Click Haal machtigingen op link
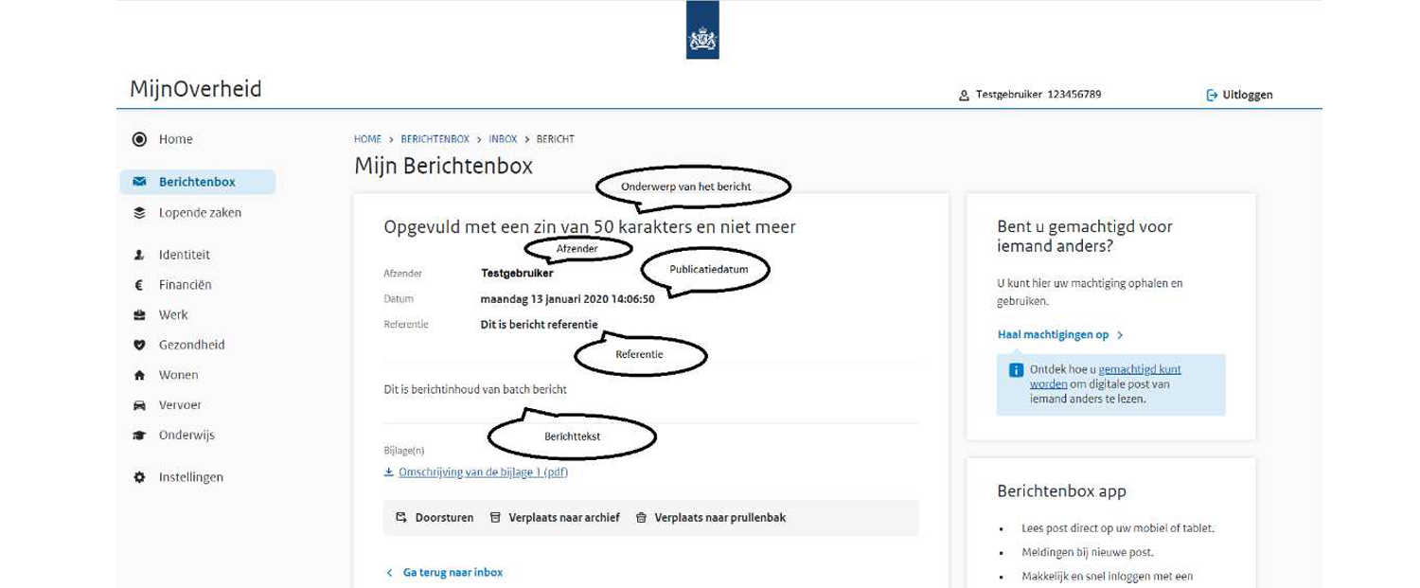Screen dimensions: 1420x588 [x=1053, y=335]
